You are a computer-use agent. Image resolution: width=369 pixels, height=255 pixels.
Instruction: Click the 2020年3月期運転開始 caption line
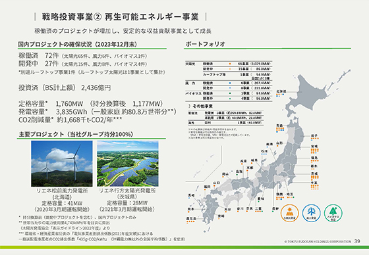[x=62, y=209]
